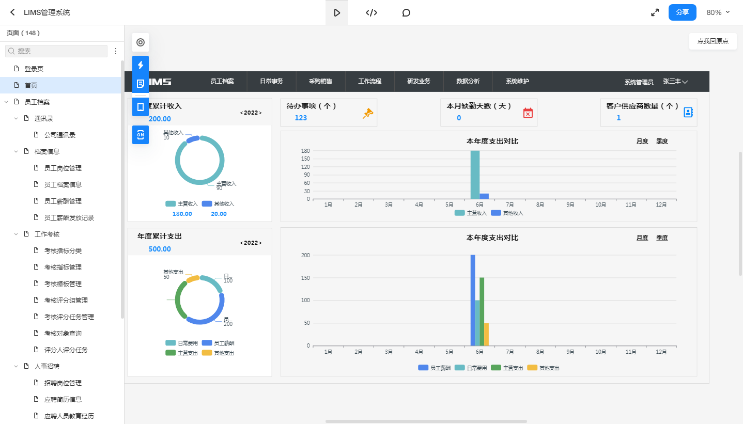Screen dimensions: 743x424
Task: Click the note document icon in floating toolbar
Action: [x=140, y=84]
